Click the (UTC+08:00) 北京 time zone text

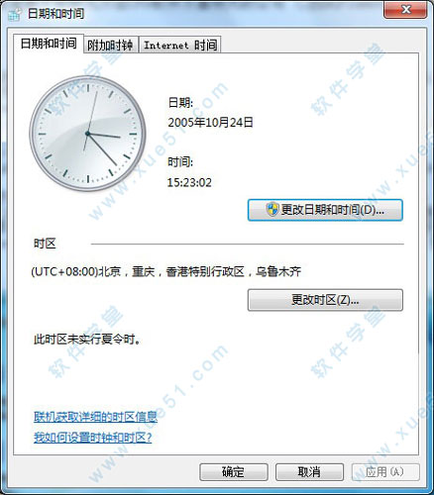[x=165, y=272]
